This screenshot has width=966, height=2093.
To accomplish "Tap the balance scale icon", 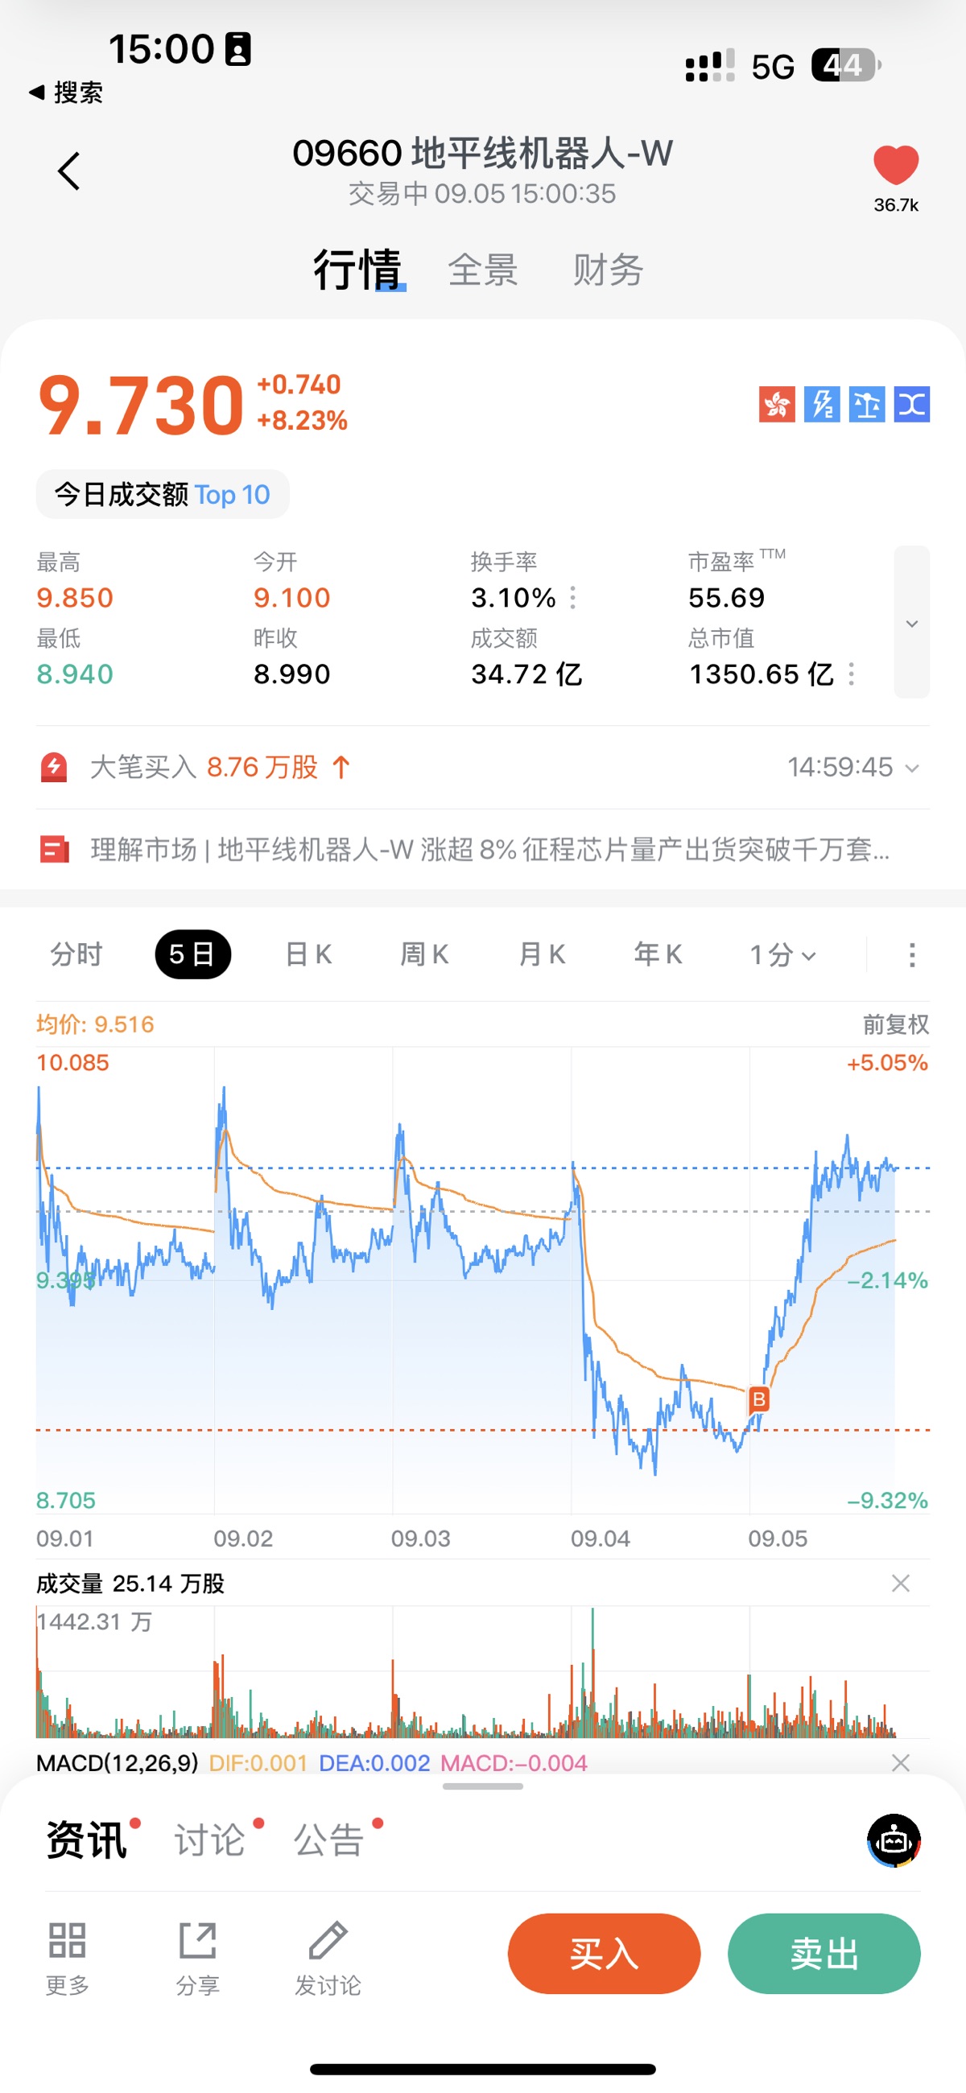I will [x=866, y=405].
